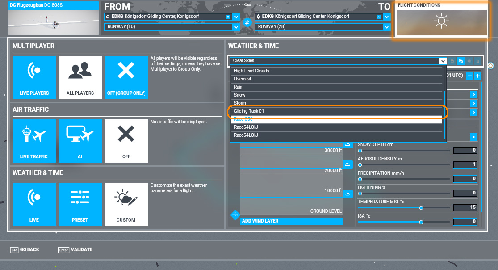Image resolution: width=498 pixels, height=270 pixels.
Task: Expand the departure Runway (10) dropdown
Action: pos(236,27)
